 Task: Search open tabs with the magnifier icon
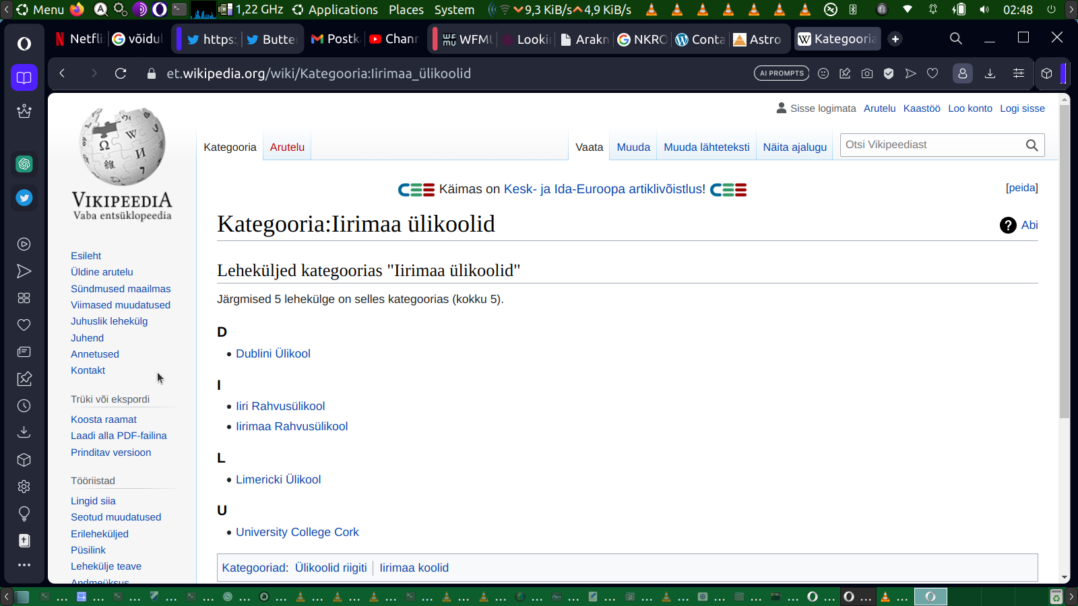click(x=956, y=38)
